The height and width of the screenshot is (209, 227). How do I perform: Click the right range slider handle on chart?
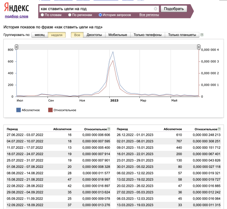click(199, 47)
